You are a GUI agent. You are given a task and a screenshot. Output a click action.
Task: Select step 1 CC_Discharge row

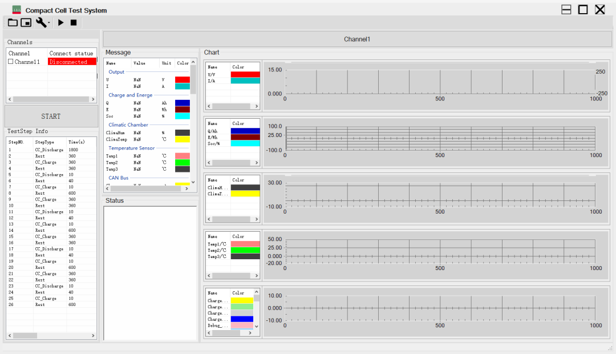49,150
